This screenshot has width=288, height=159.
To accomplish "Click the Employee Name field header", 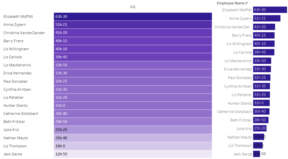I will click(231, 3).
